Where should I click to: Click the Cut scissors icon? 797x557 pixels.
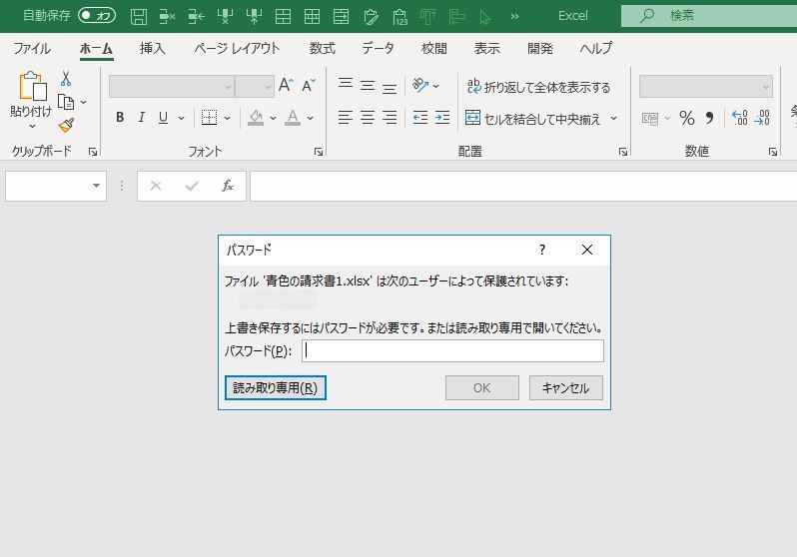click(x=66, y=78)
